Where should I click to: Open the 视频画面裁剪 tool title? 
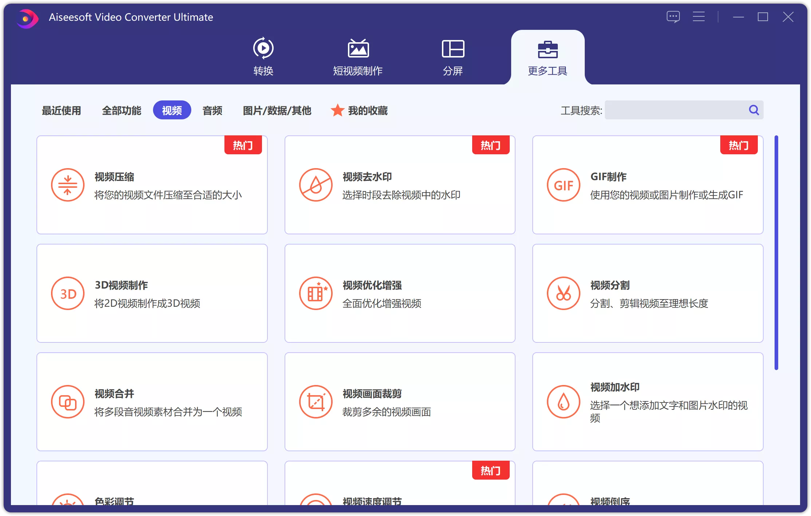(x=372, y=394)
